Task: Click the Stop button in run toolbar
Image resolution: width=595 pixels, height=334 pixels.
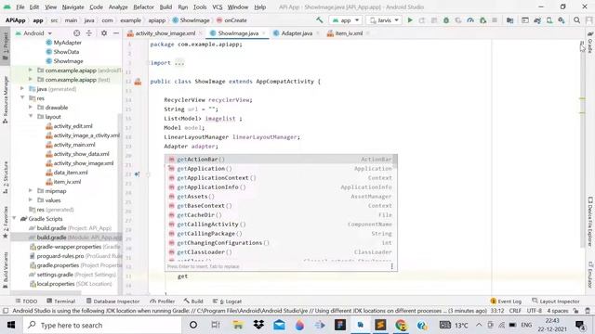Action: [495, 20]
